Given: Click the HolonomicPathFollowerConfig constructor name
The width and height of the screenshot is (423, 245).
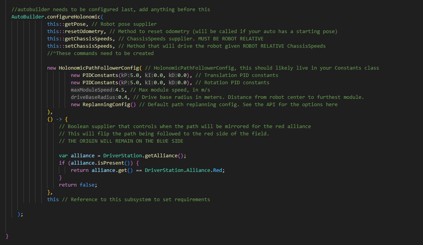Looking at the screenshot, I should (x=99, y=68).
